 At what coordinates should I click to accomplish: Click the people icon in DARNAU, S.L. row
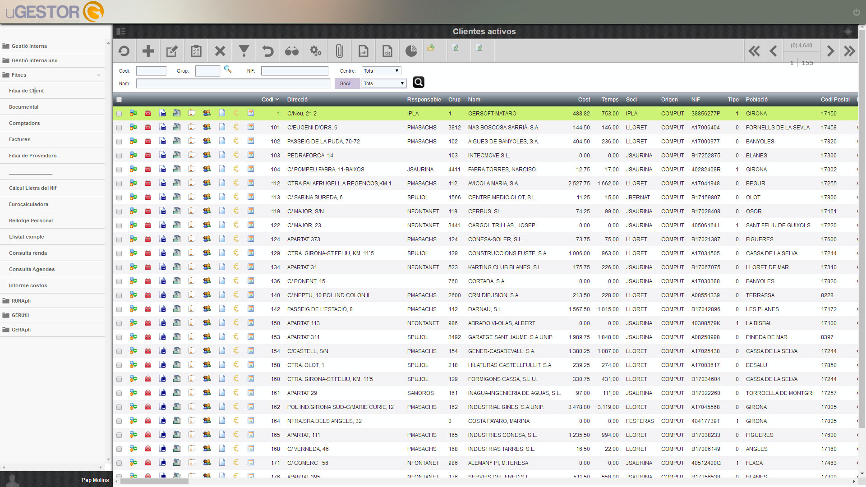click(207, 309)
